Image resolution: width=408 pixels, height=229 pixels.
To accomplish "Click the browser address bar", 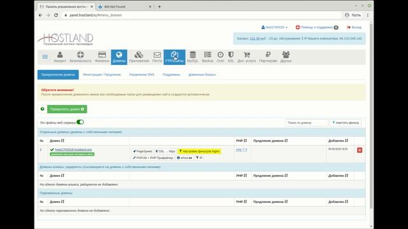I will 201,15.
